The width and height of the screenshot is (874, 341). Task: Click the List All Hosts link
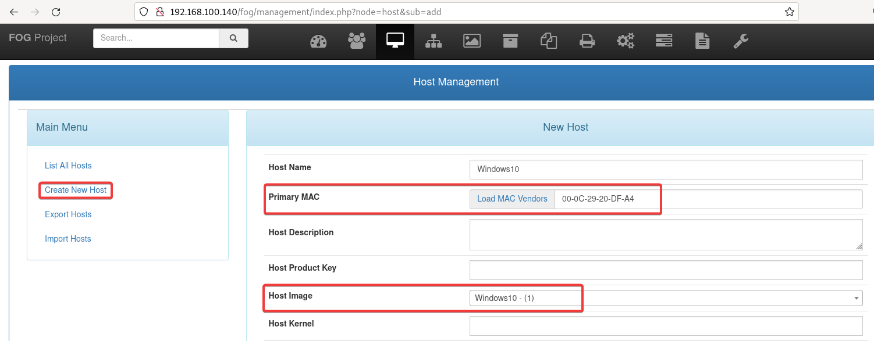[x=68, y=166]
